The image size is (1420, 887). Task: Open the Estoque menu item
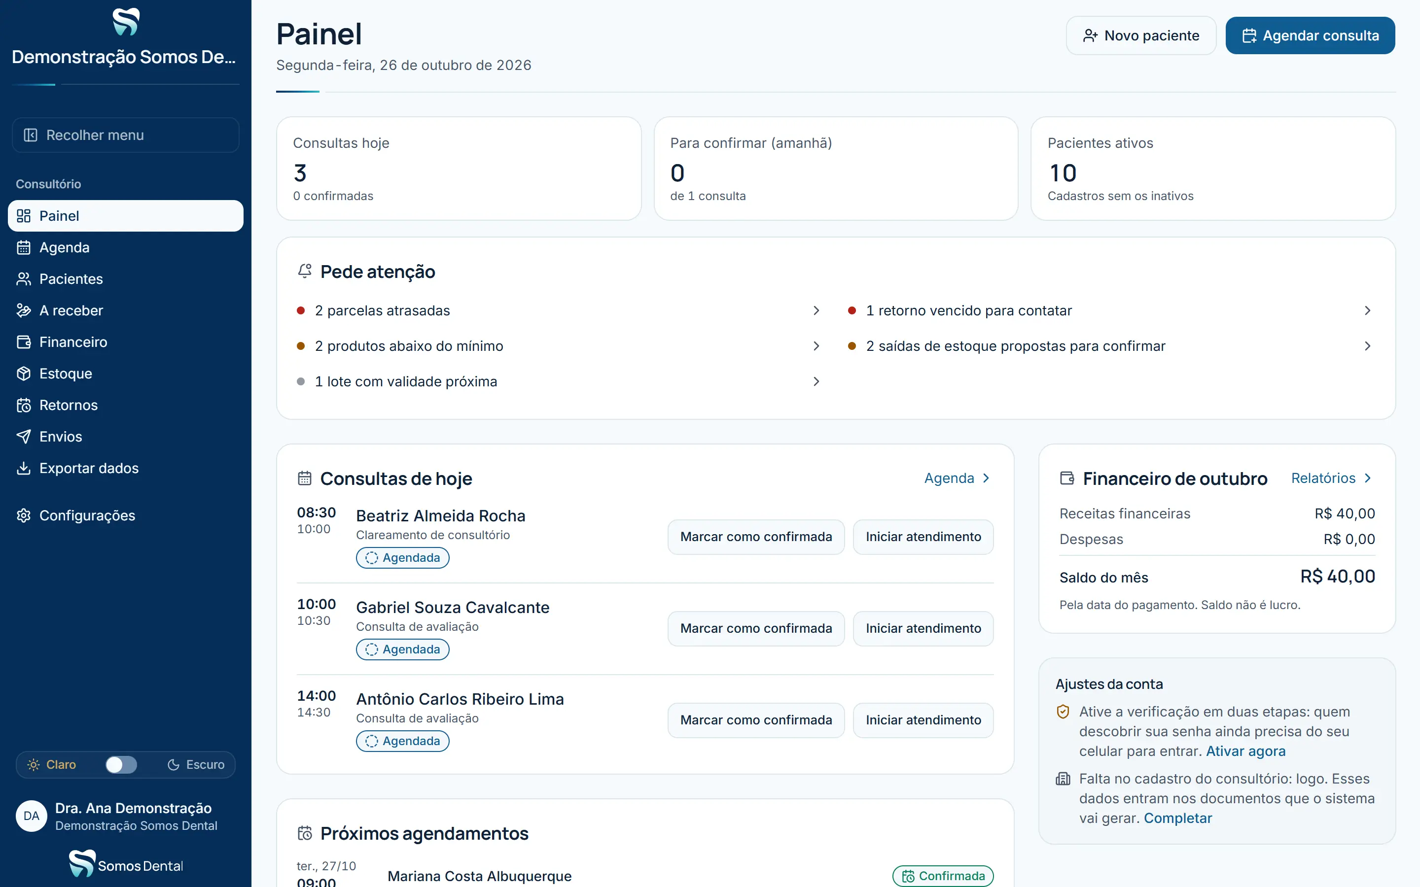(126, 374)
